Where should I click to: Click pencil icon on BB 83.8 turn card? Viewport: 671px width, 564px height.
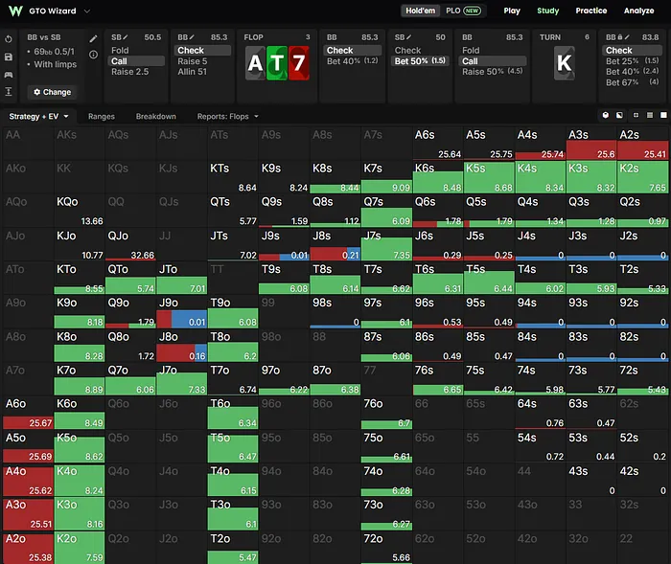click(627, 37)
